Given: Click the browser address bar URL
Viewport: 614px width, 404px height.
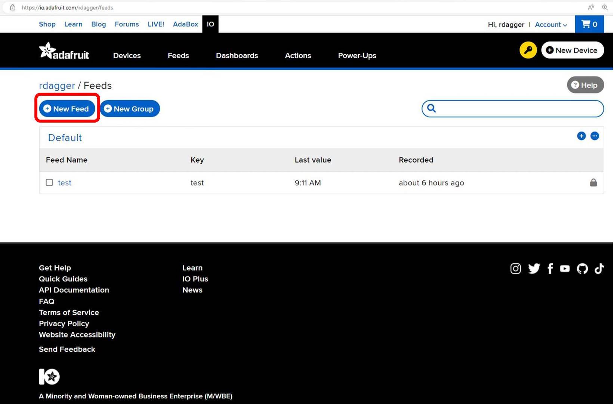Looking at the screenshot, I should pos(67,7).
